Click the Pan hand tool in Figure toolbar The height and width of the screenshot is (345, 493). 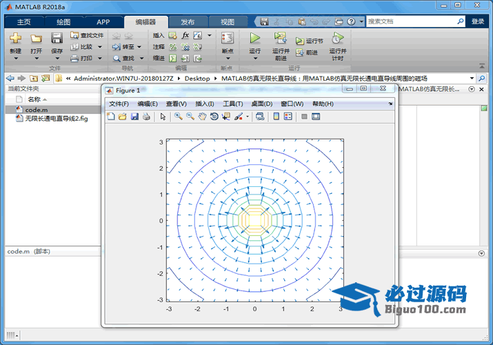202,117
